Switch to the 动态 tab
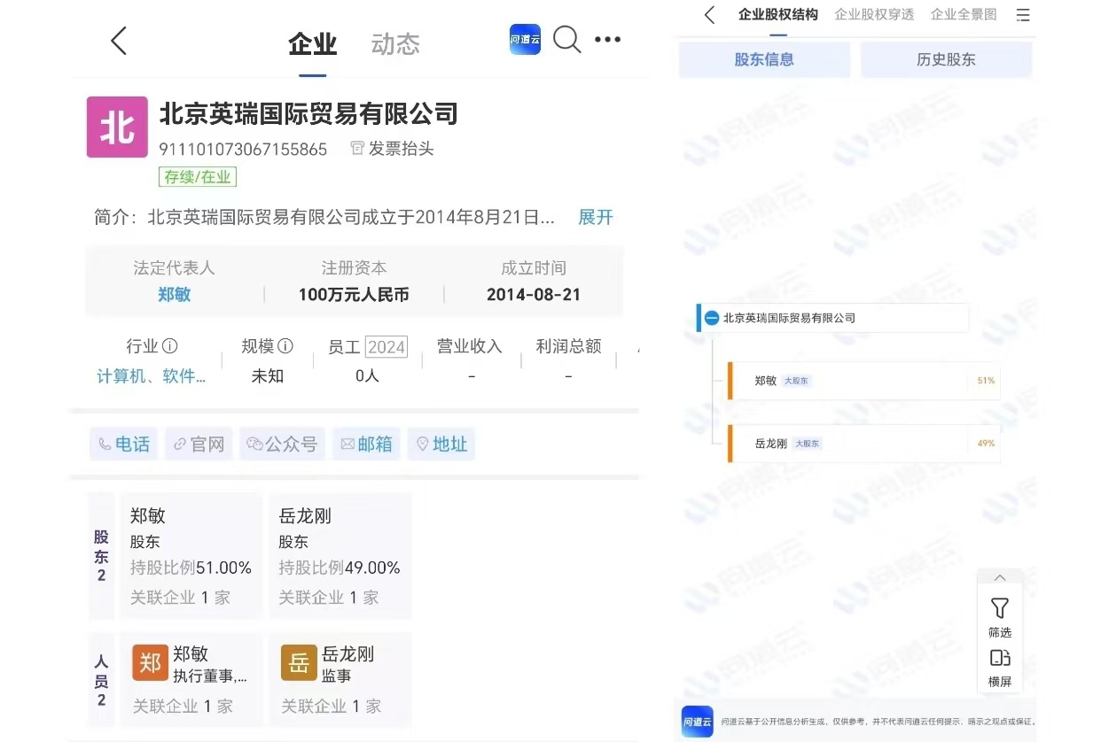 click(x=395, y=44)
